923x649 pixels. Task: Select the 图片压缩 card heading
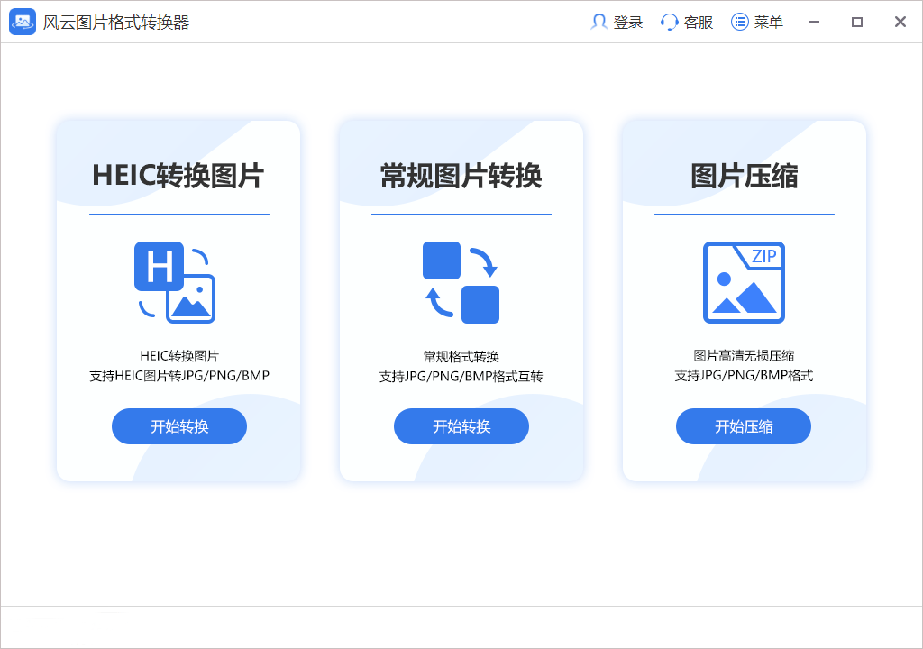(744, 176)
